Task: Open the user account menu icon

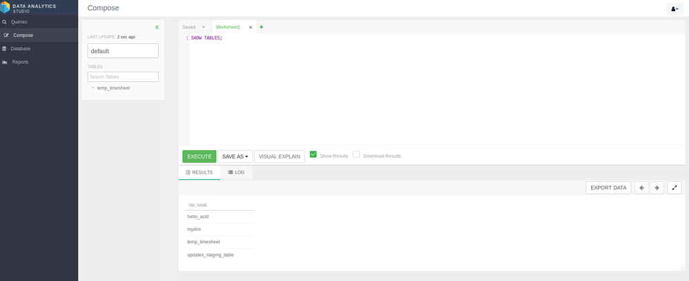Action: [675, 9]
